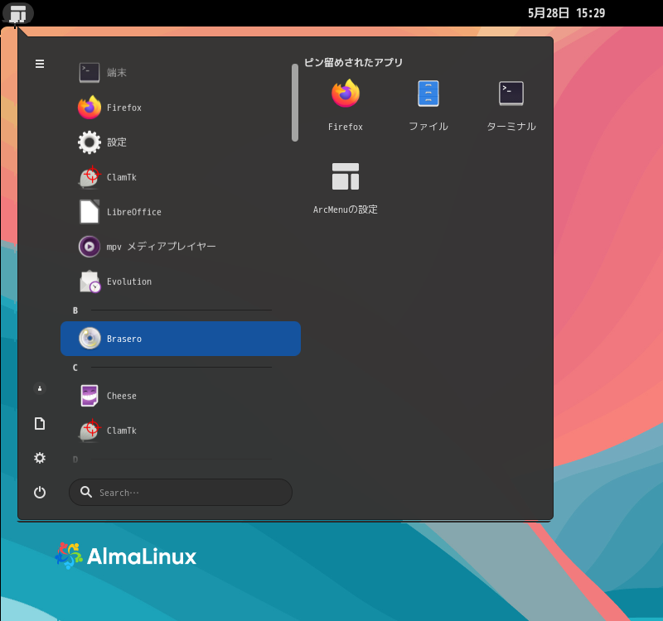
Task: Launch Evolution mail app
Action: [x=181, y=282]
